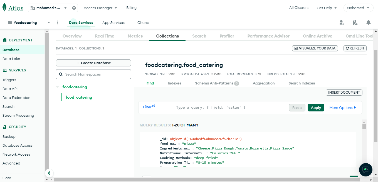Open Triggers in the sidebar
This screenshot has width=378, height=182.
[9, 80]
